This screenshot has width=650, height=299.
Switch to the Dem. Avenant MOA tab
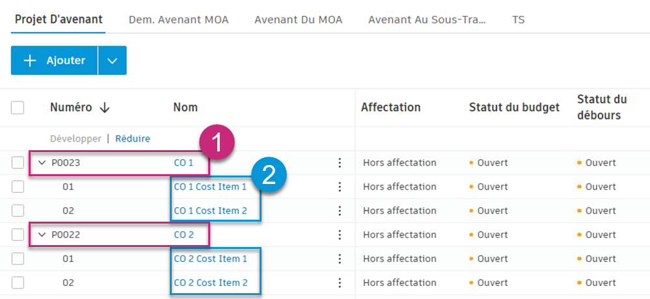coord(179,19)
